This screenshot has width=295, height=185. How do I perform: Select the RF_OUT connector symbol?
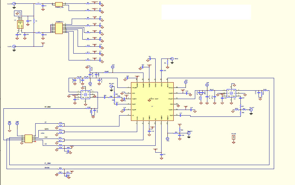[111, 87]
